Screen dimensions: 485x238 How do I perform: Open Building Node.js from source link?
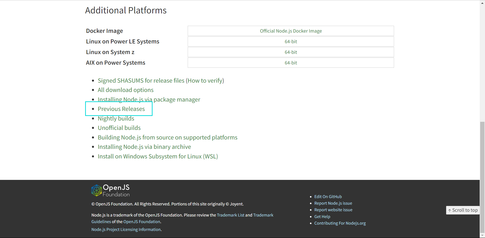[167, 137]
